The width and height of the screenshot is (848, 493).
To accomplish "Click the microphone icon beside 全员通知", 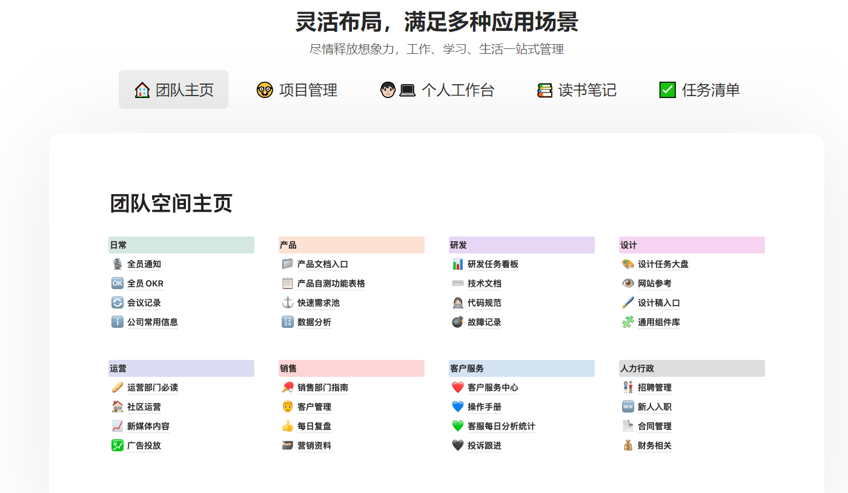I will 117,264.
